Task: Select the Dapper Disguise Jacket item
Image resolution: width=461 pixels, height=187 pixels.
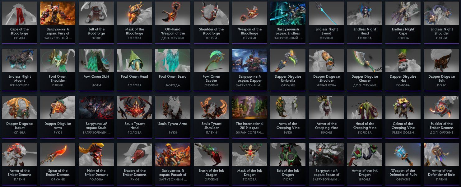Action: [19, 117]
